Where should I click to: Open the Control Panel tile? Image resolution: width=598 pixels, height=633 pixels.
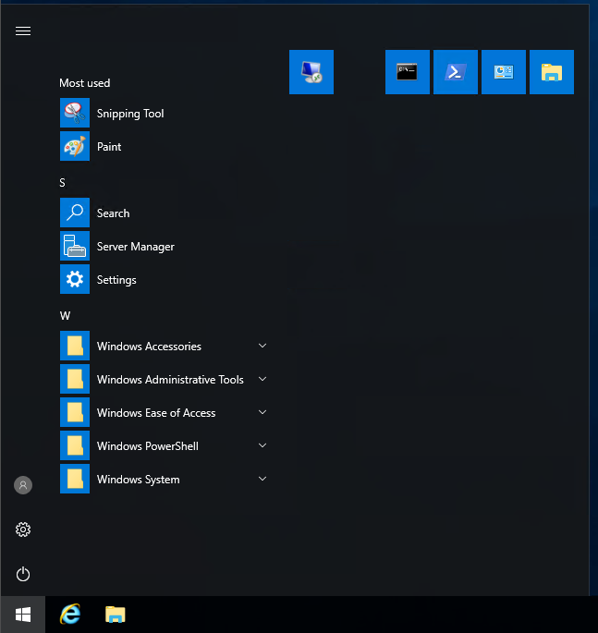[x=504, y=72]
